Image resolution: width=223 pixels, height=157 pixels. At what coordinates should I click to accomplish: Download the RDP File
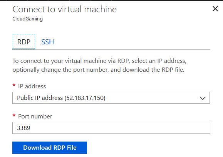click(50, 148)
